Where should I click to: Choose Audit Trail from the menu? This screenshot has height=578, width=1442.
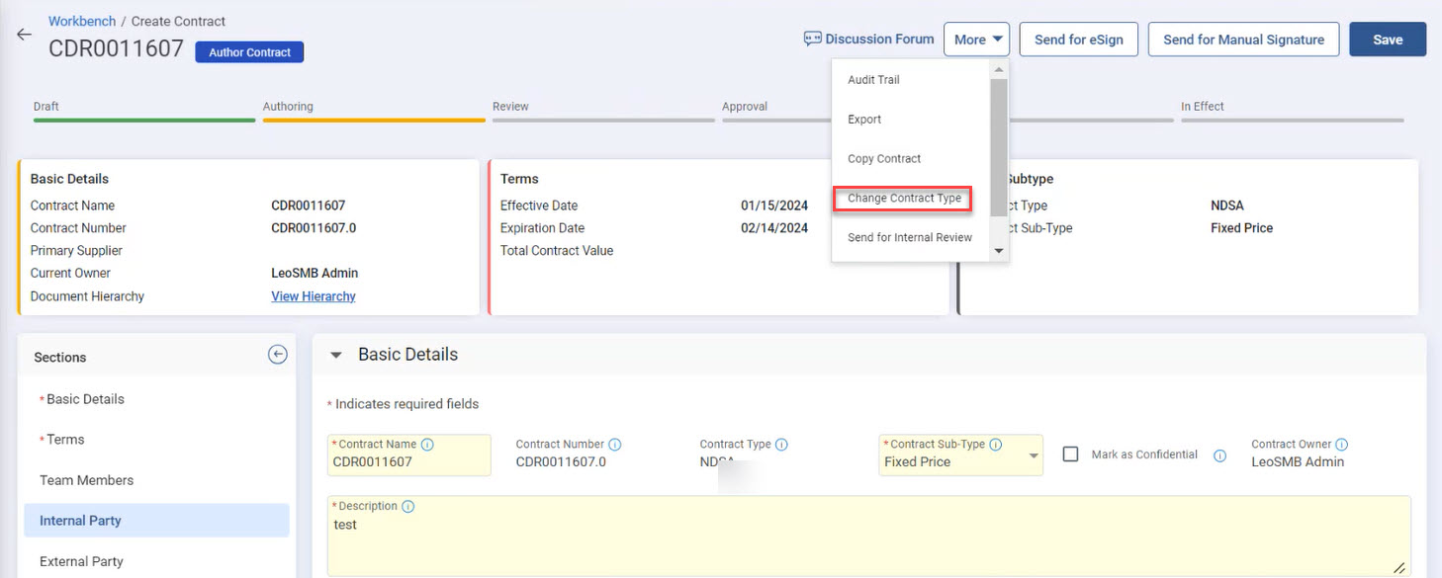tap(873, 80)
